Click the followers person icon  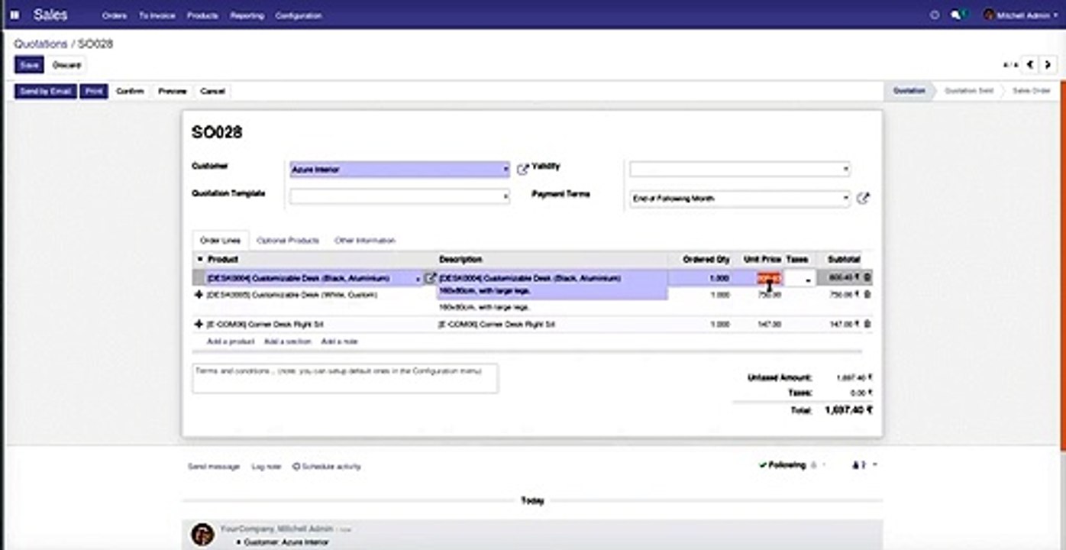pos(856,464)
